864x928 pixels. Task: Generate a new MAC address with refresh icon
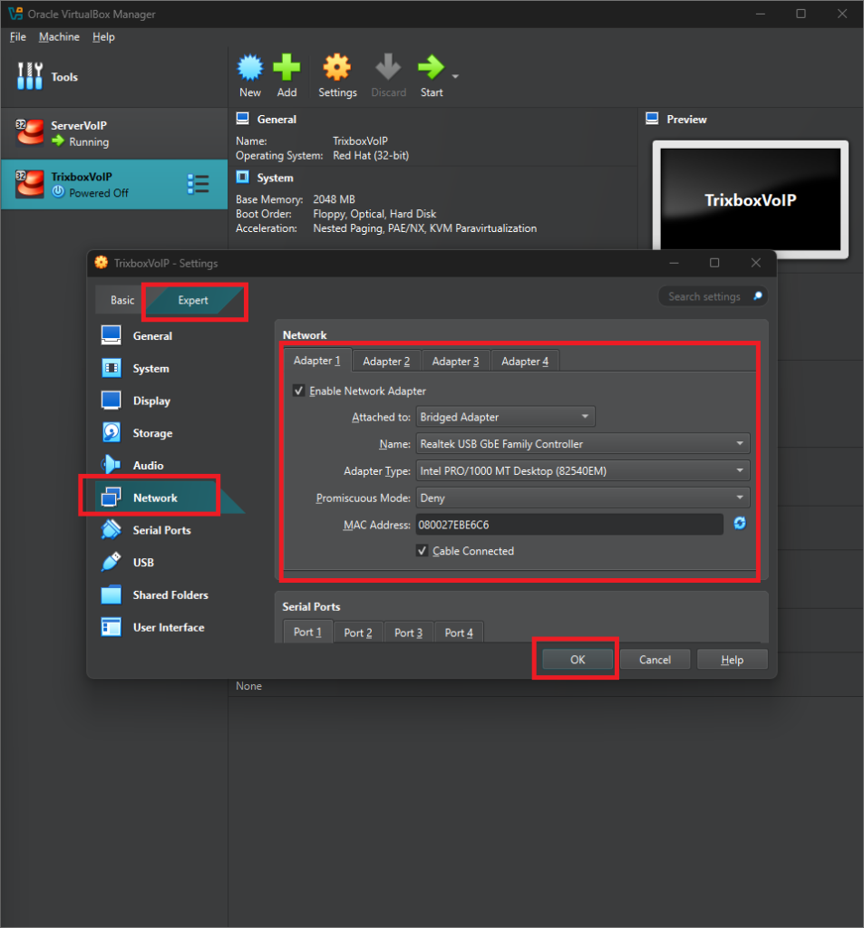[740, 523]
